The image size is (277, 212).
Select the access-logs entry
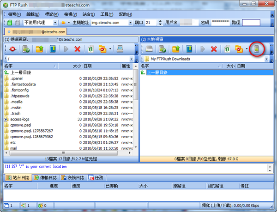[x=19, y=119]
